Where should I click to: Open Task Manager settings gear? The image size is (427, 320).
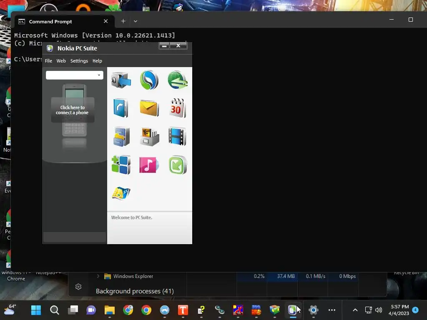(x=78, y=287)
